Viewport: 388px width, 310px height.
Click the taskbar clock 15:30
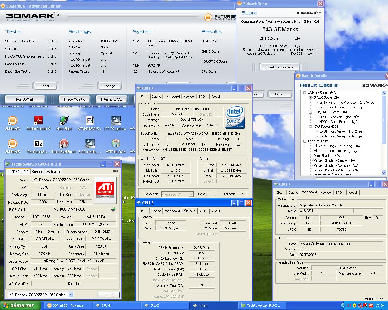pyautogui.click(x=380, y=306)
